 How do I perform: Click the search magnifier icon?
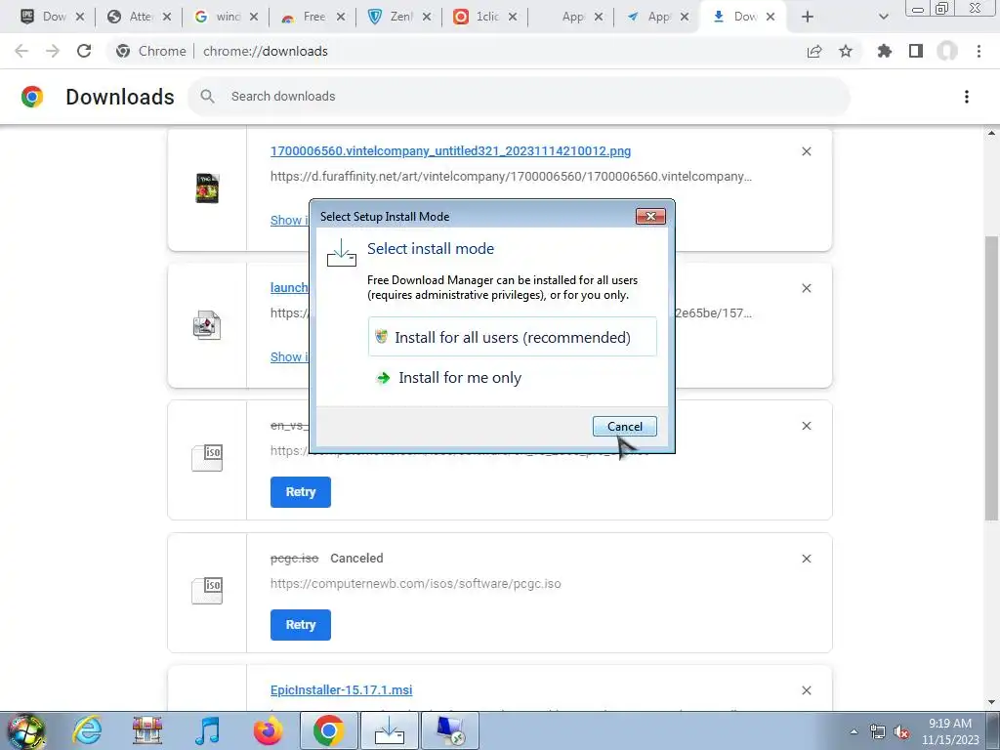tap(207, 97)
